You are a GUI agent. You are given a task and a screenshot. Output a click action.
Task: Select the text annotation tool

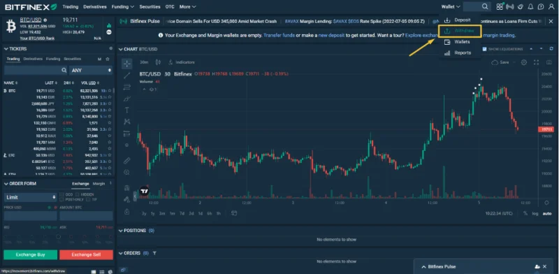point(127,110)
